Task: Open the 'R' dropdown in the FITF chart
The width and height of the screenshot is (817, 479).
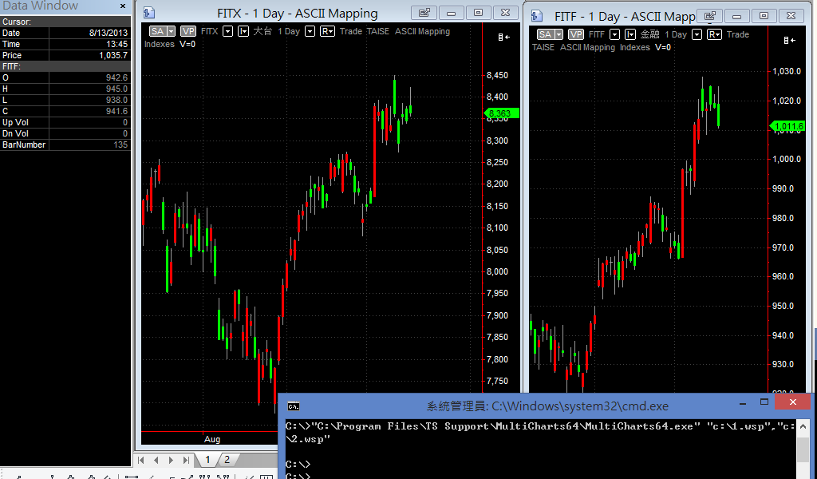Action: point(714,34)
